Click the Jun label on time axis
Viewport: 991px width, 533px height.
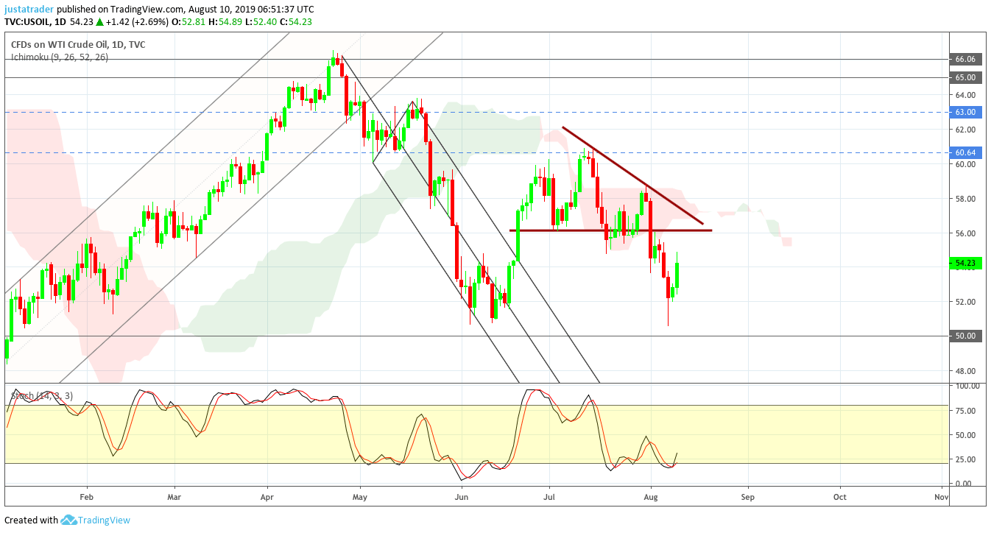pos(461,498)
